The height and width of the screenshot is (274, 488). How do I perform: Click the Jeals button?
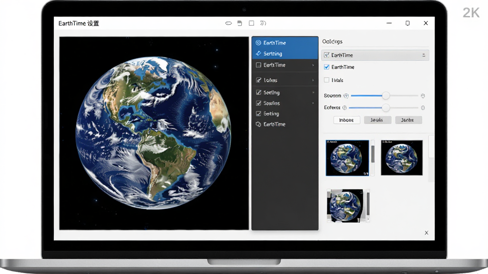(377, 120)
